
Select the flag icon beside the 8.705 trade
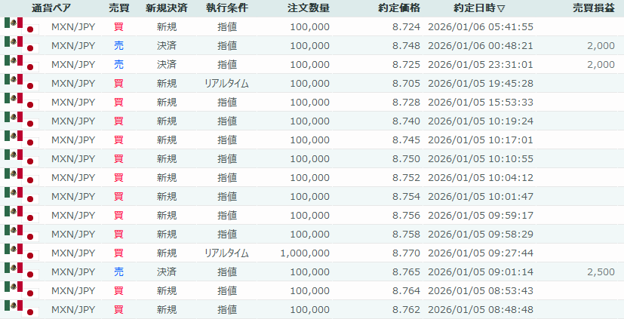[21, 83]
